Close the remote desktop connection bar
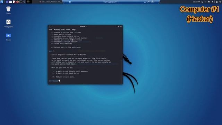This screenshot has height=125, width=222. click(153, 2)
